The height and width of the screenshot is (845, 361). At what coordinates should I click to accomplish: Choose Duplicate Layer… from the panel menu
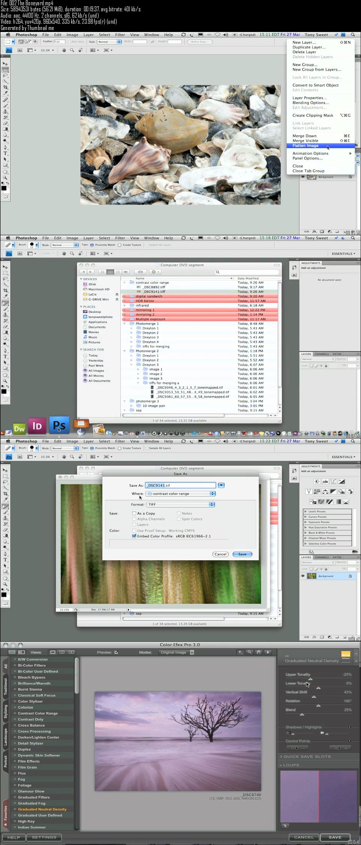[x=320, y=47]
